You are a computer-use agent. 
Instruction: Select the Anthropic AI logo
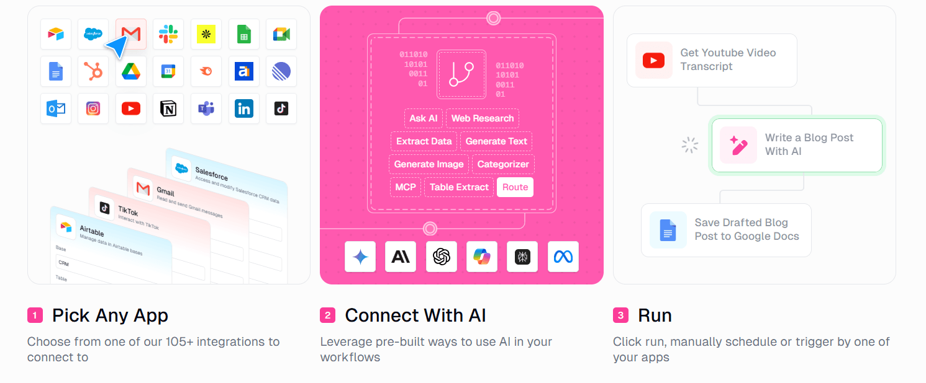point(401,257)
